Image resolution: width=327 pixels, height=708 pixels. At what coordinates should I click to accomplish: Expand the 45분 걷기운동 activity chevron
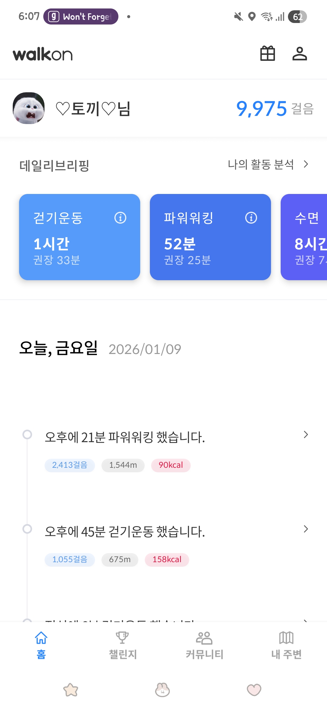click(306, 529)
